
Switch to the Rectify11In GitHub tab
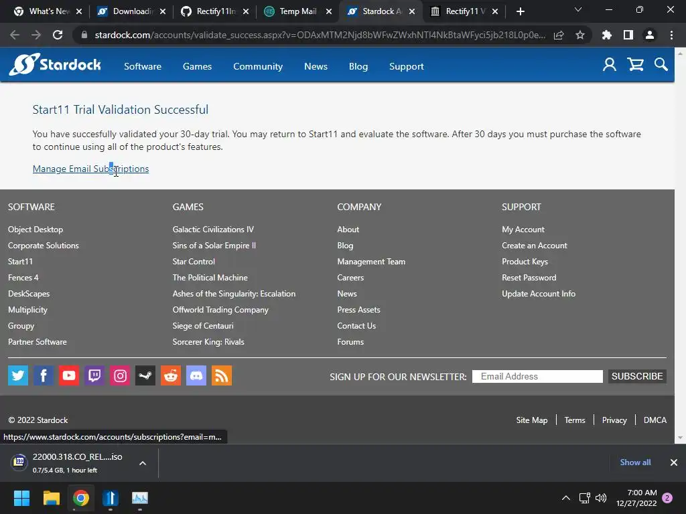215,11
